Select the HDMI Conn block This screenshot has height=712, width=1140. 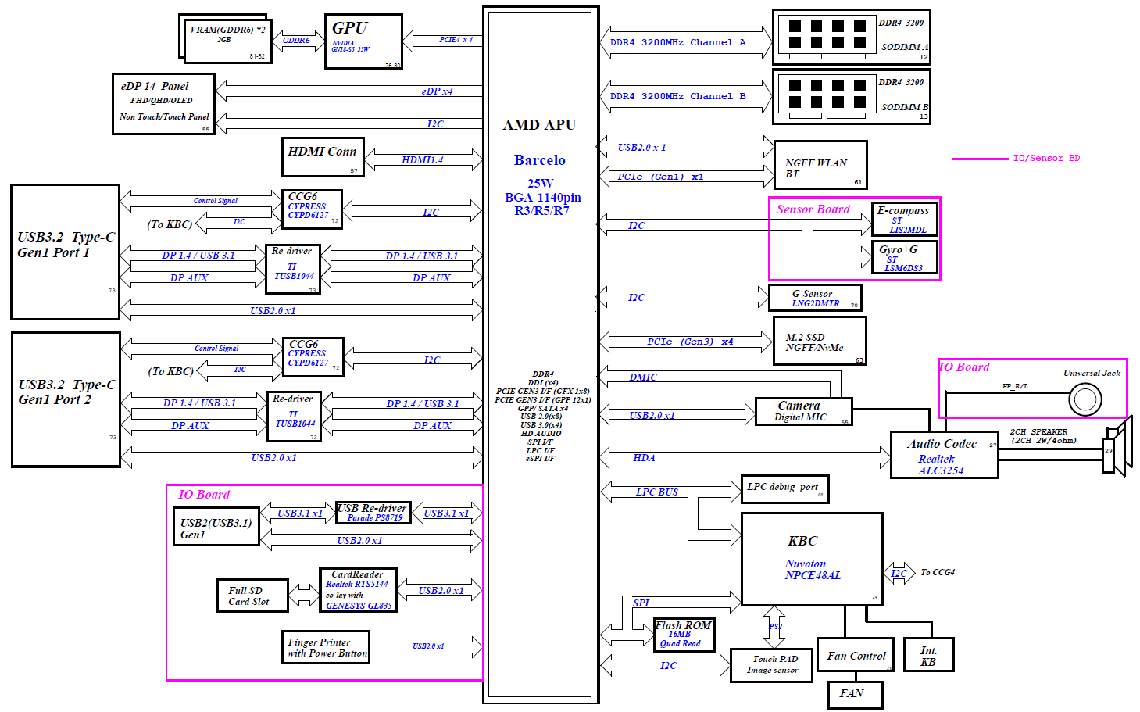tap(323, 157)
